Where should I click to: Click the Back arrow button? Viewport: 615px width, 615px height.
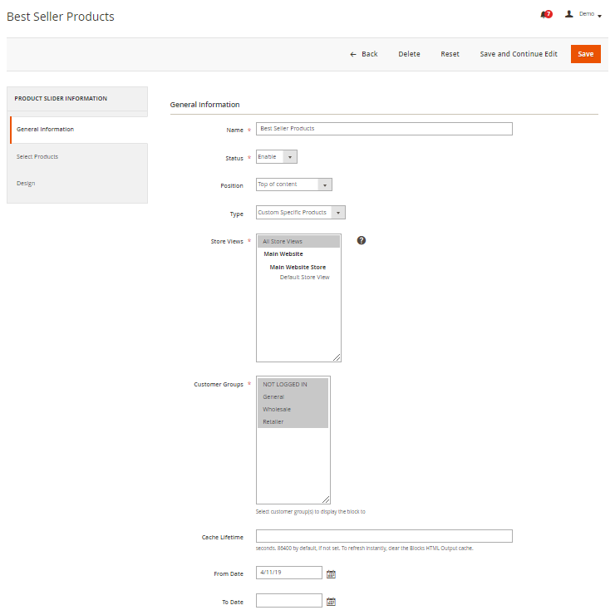(x=363, y=54)
